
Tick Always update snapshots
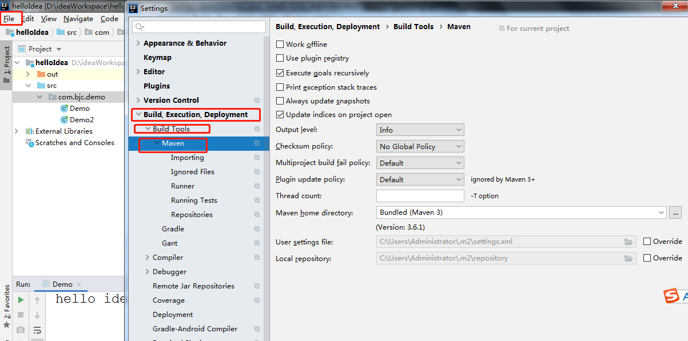(x=280, y=101)
